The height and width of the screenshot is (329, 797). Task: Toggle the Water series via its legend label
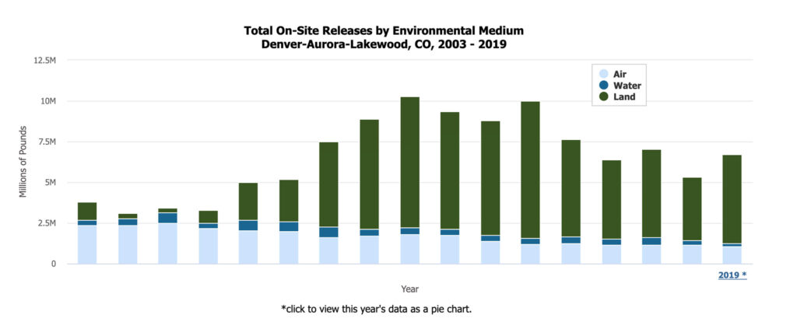click(x=627, y=86)
